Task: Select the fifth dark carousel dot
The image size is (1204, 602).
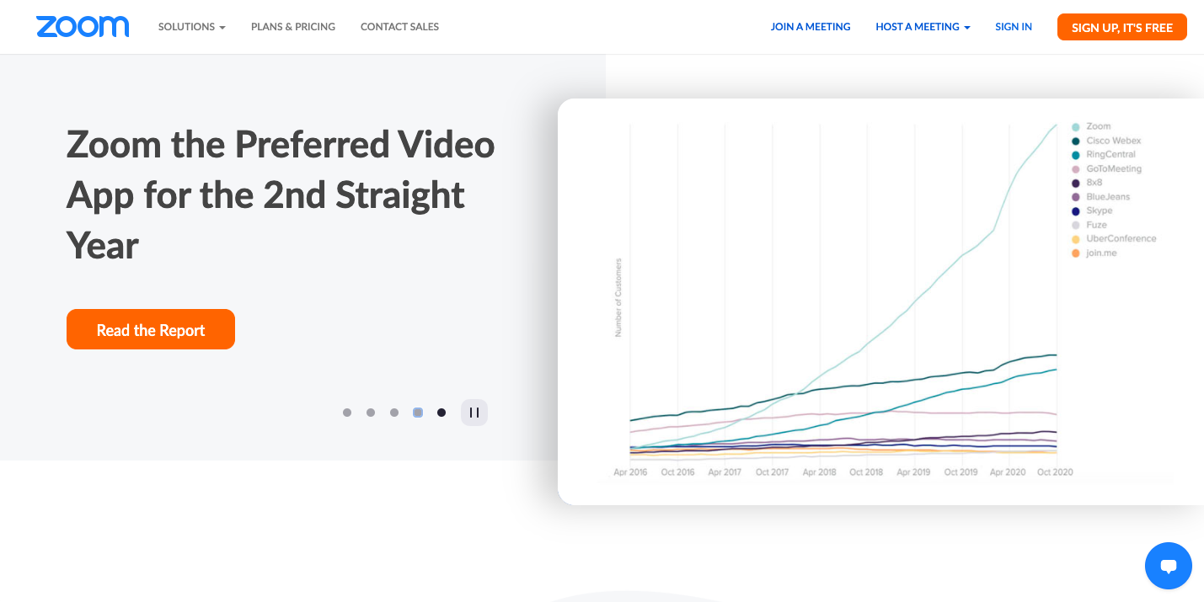Action: (441, 413)
